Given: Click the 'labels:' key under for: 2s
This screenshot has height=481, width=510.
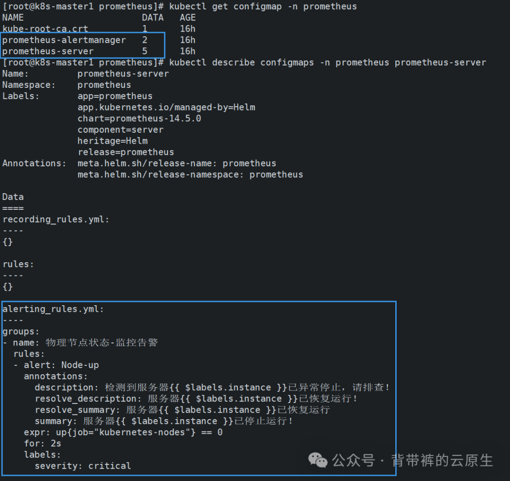Looking at the screenshot, I should [42, 455].
